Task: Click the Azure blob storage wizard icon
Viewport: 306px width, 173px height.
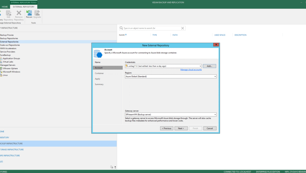Action: 98,54
